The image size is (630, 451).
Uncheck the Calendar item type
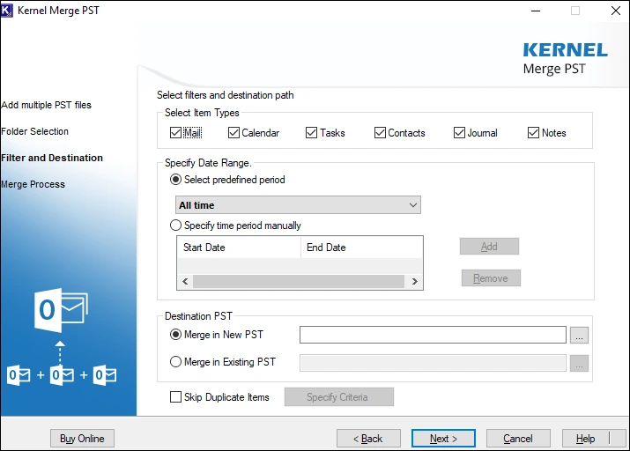pos(233,132)
